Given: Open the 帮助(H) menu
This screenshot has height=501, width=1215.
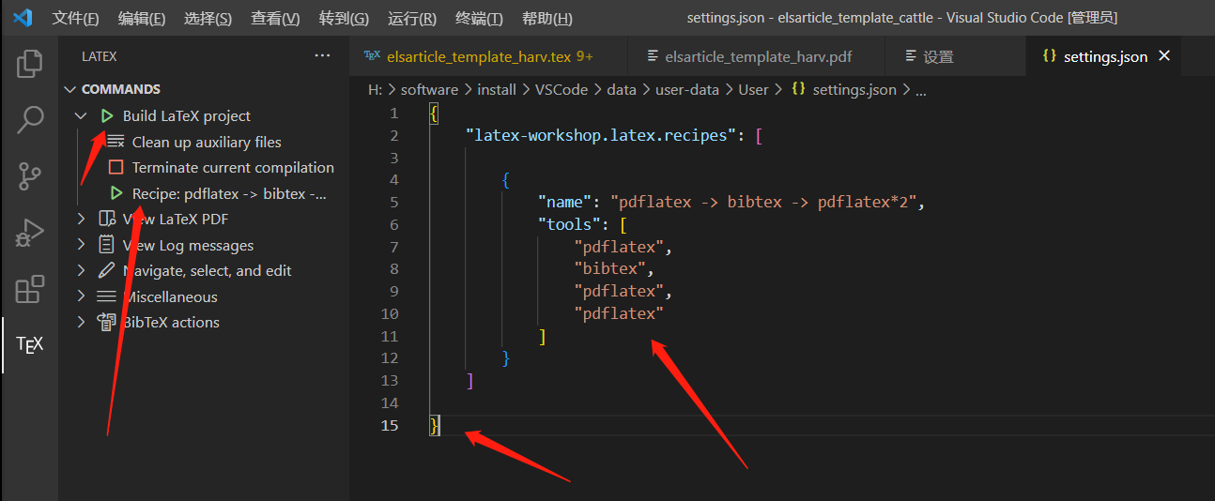Looking at the screenshot, I should pos(546,19).
